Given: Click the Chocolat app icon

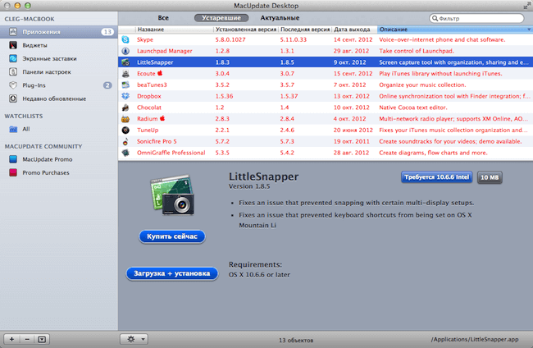Looking at the screenshot, I should (125, 108).
